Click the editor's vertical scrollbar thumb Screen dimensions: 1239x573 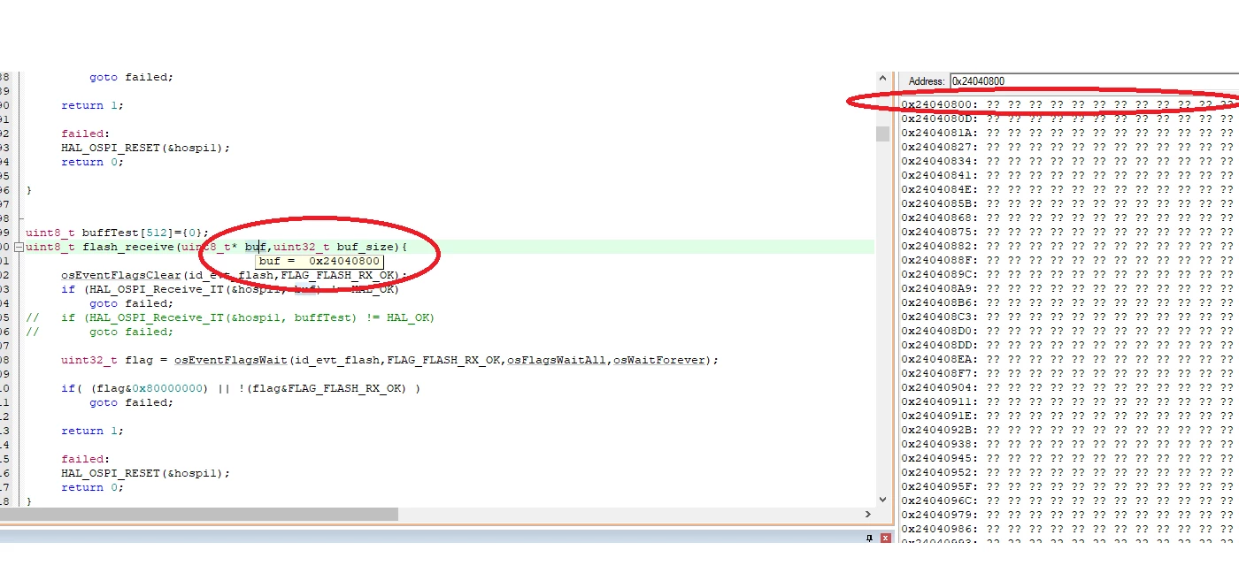(x=882, y=134)
